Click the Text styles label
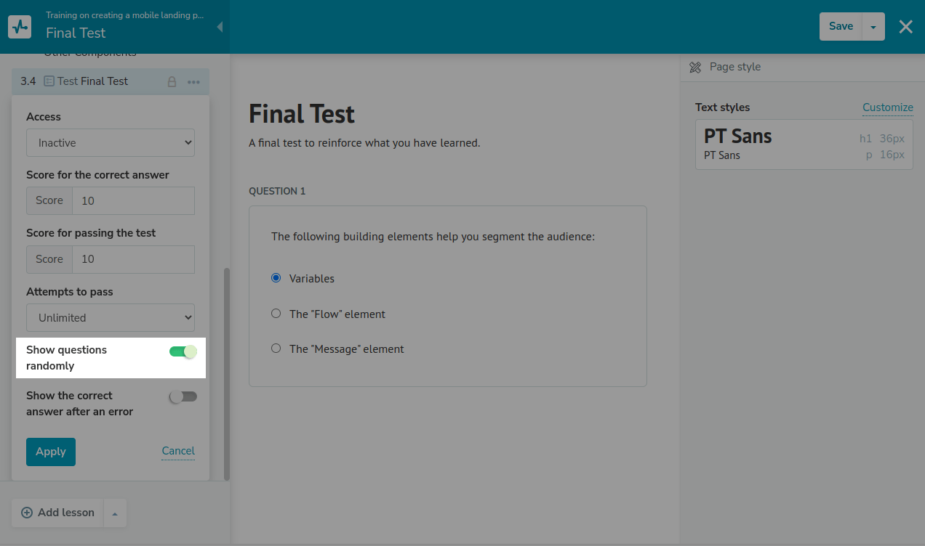The width and height of the screenshot is (925, 546). coord(722,107)
